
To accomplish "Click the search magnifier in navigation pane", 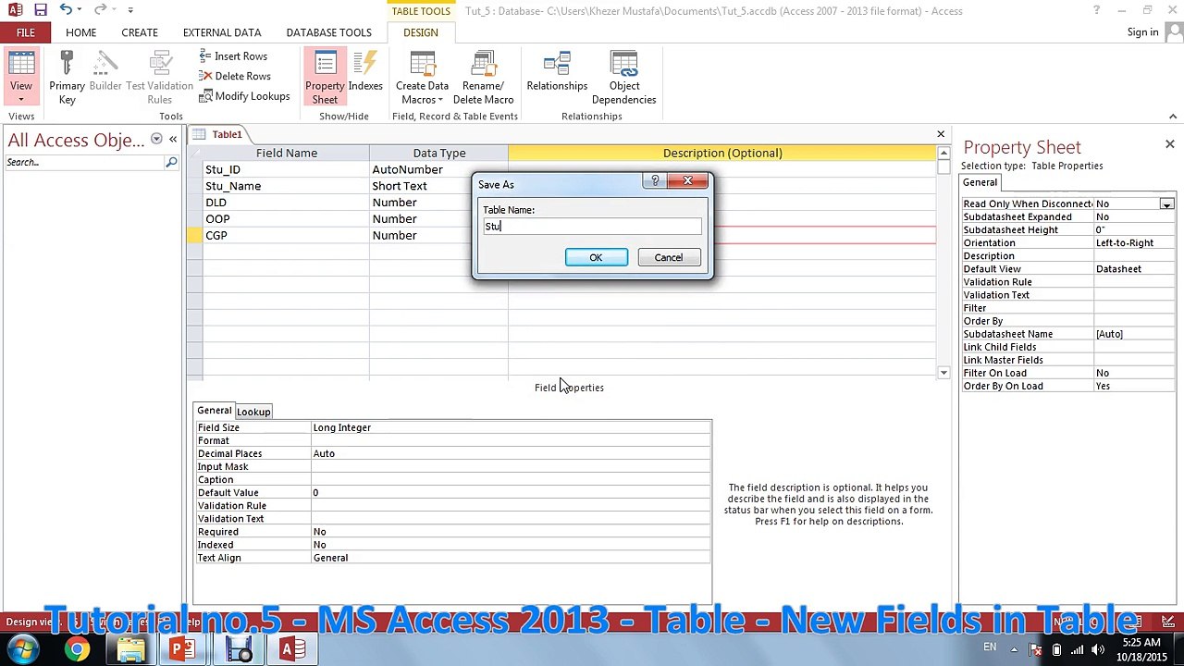I will click(171, 163).
